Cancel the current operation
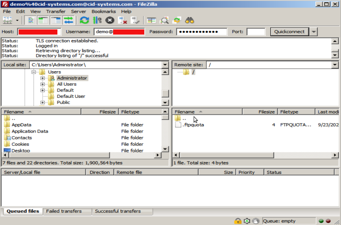Screen dimensions: 341x225 point(110,20)
